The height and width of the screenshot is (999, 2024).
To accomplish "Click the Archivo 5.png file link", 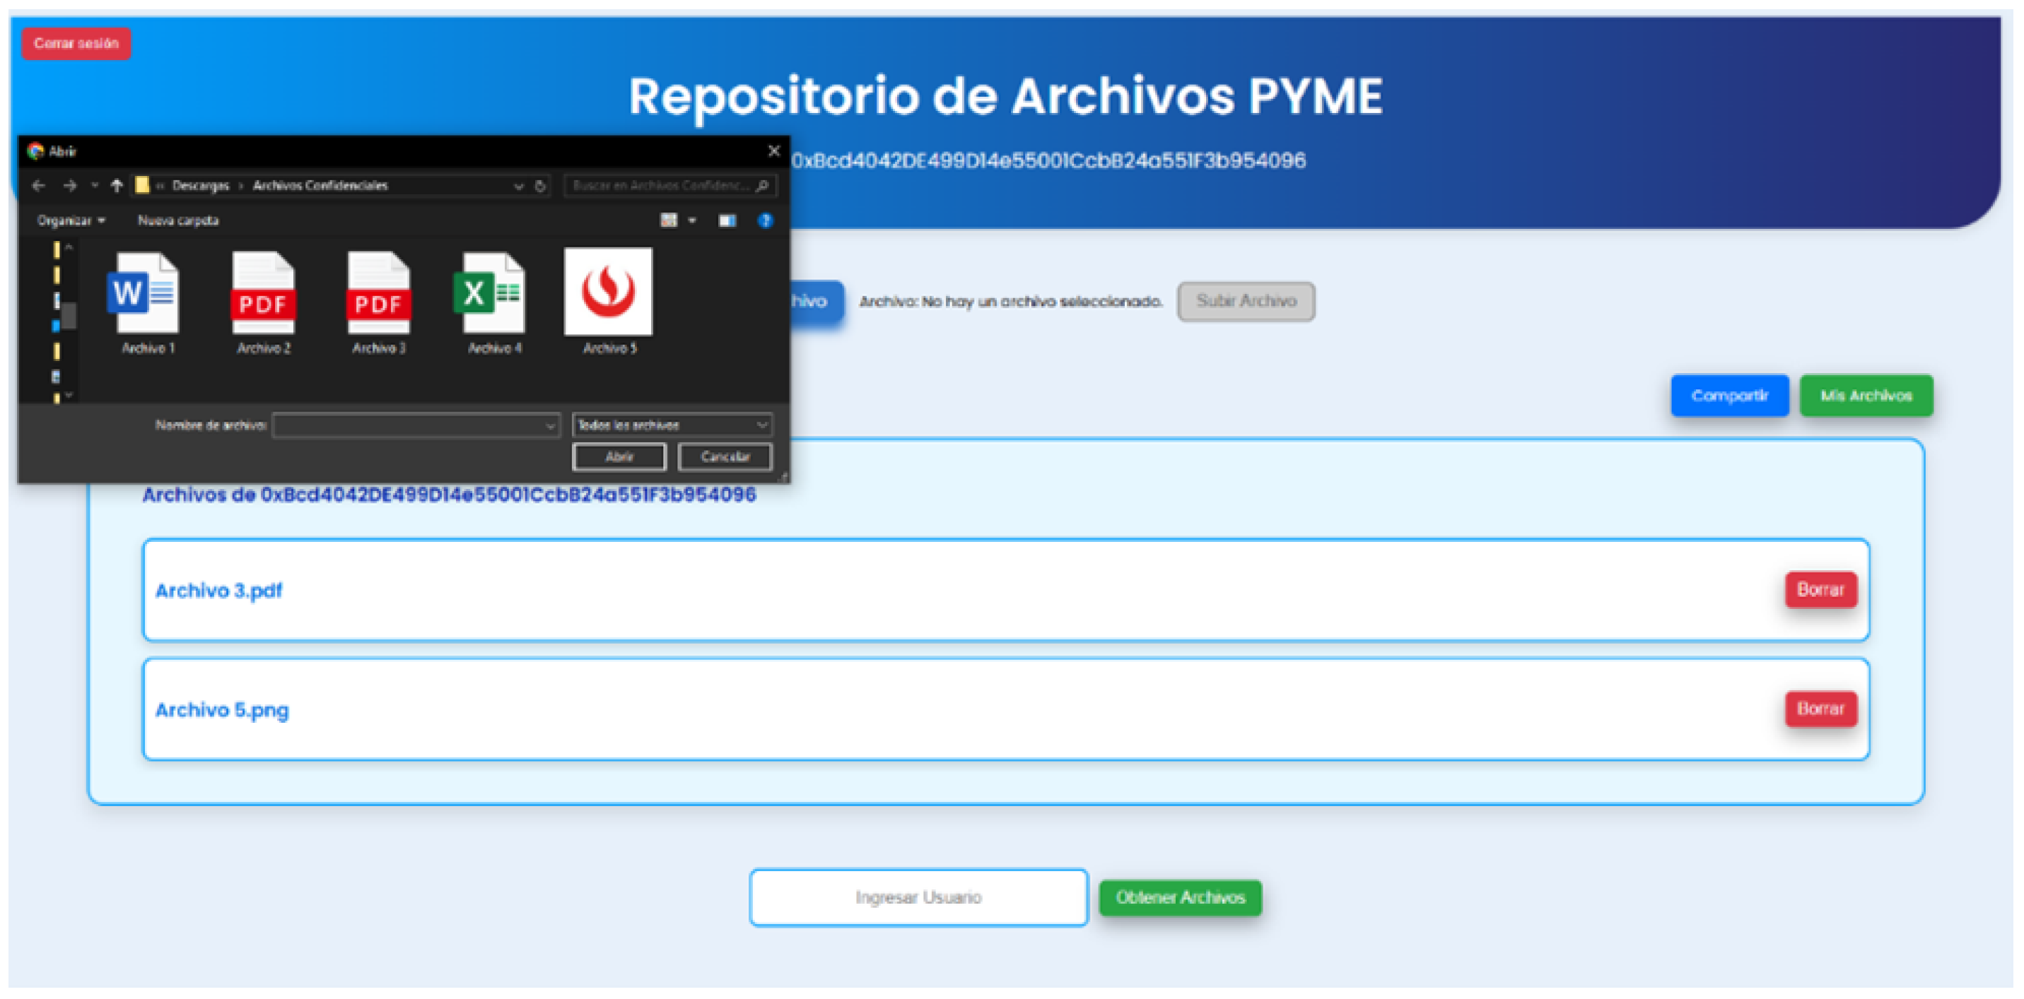I will tap(223, 710).
